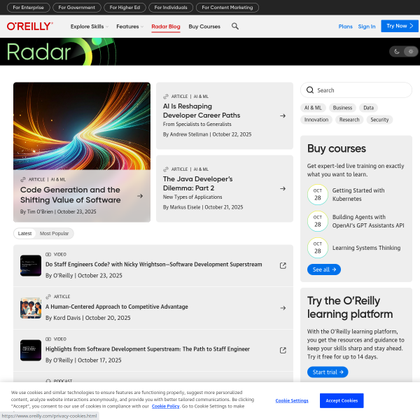420x420 pixels.
Task: Accept Cookies in the banner
Action: 342,400
